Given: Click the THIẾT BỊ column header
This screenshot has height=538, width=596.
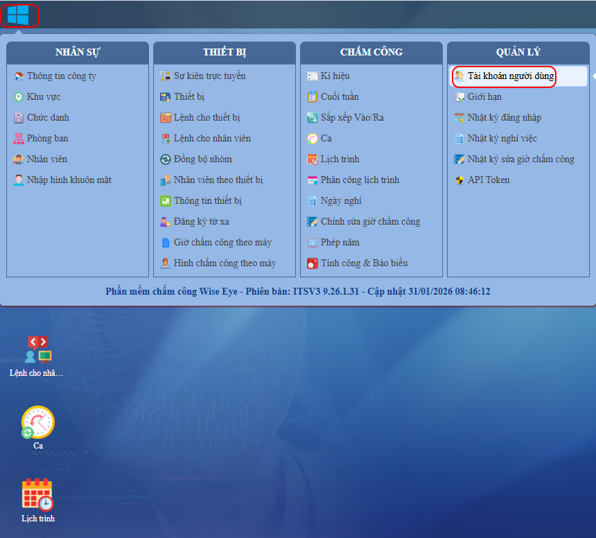Looking at the screenshot, I should point(225,53).
